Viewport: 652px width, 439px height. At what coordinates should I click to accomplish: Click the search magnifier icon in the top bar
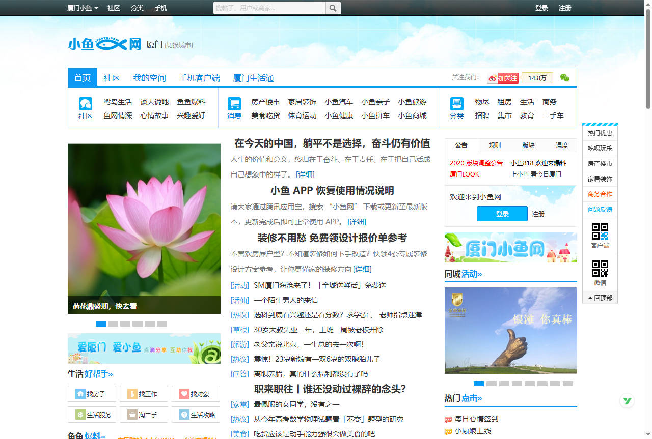(333, 8)
